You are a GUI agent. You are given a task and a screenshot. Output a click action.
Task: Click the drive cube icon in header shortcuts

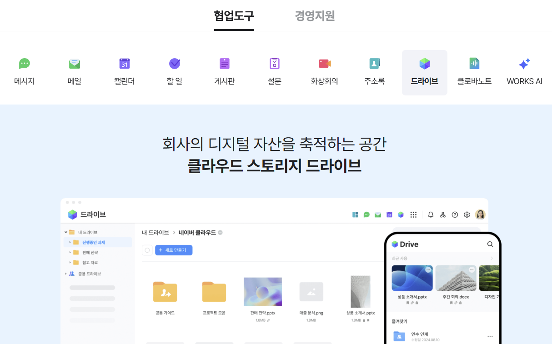401,214
